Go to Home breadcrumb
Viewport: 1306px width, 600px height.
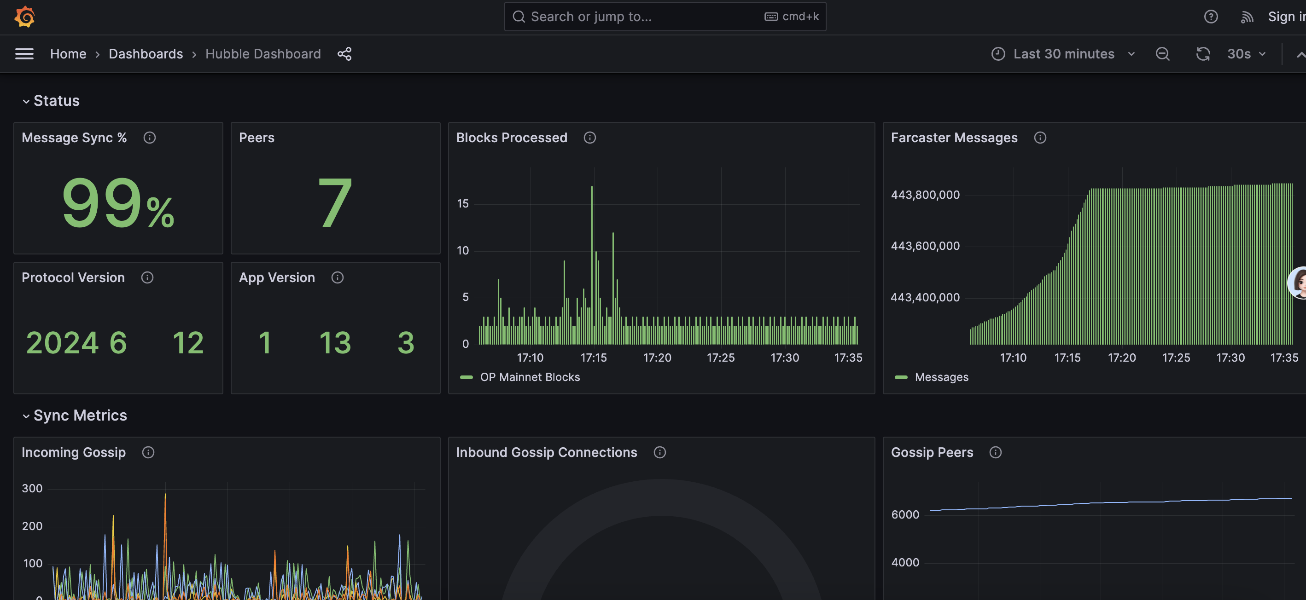(68, 54)
